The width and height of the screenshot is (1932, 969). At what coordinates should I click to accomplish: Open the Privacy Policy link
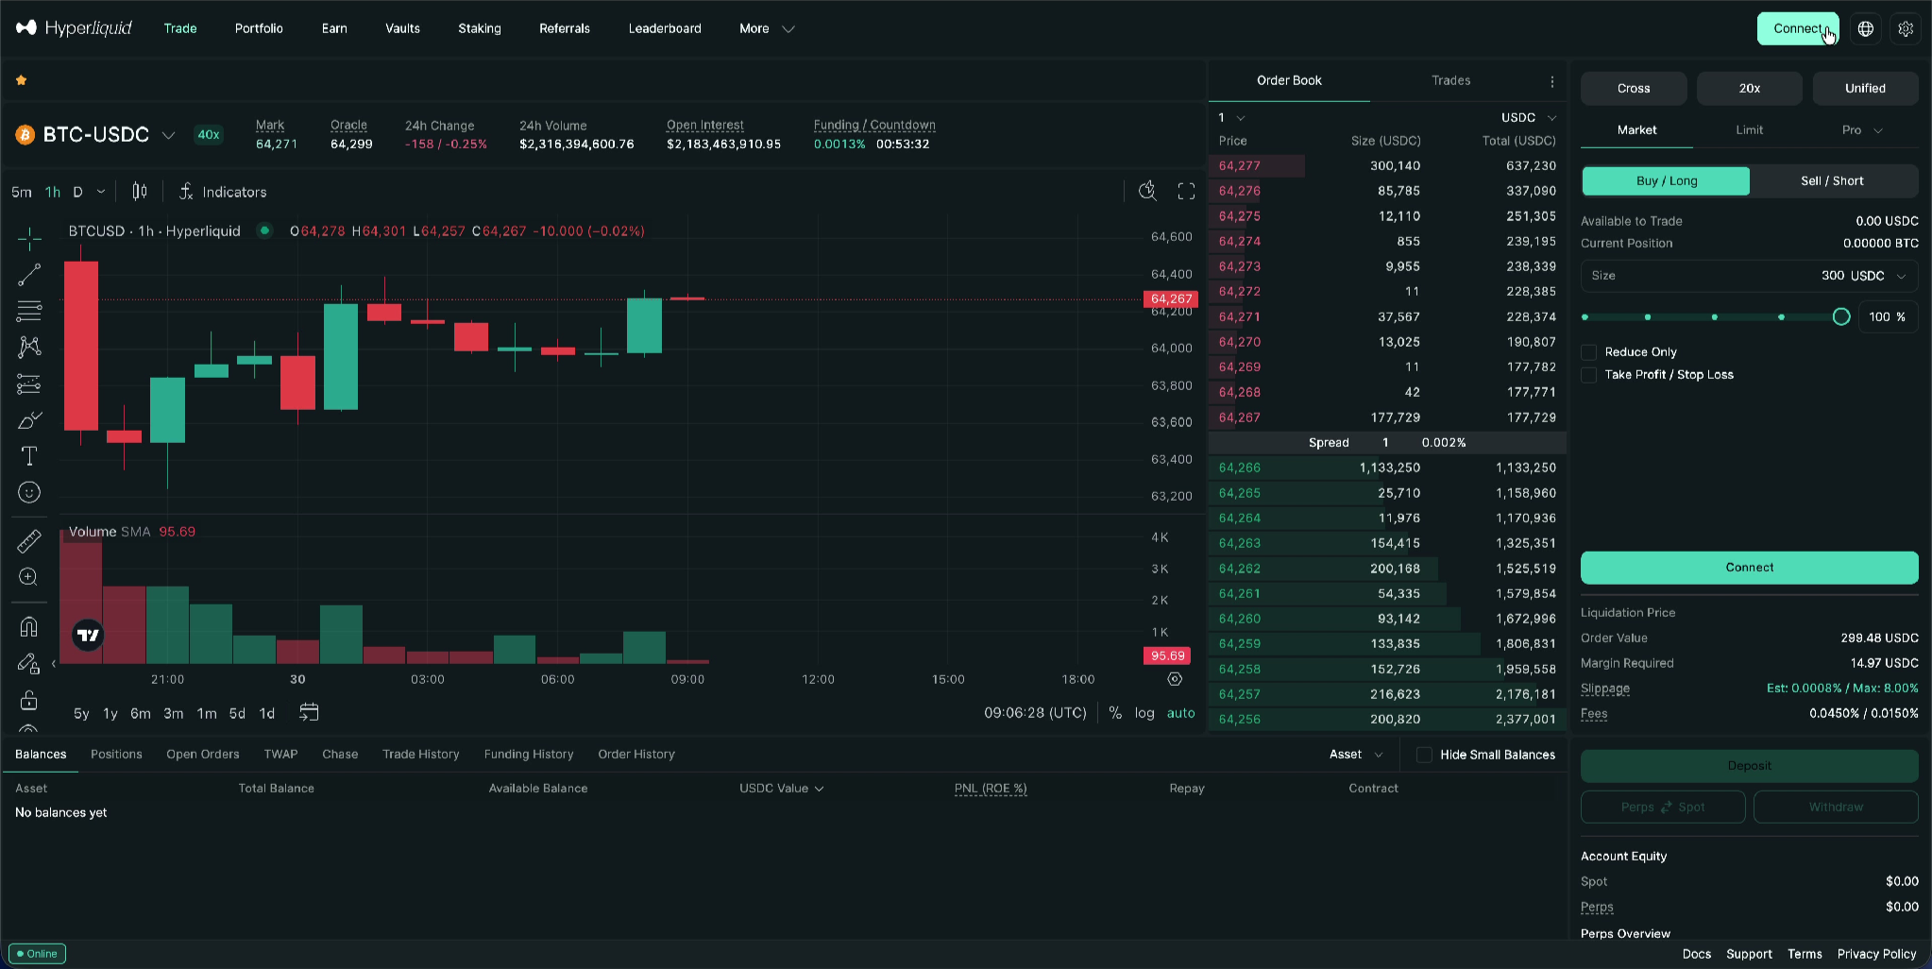tap(1876, 954)
